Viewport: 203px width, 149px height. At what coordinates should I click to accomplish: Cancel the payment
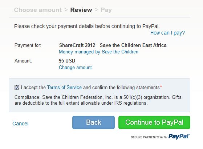click(20, 124)
